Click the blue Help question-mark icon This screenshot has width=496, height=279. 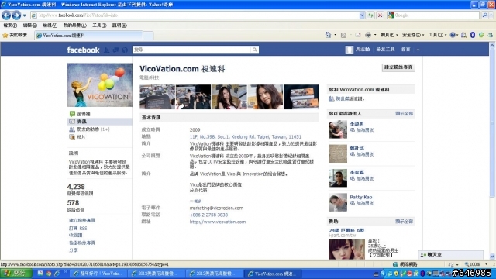tap(453, 35)
